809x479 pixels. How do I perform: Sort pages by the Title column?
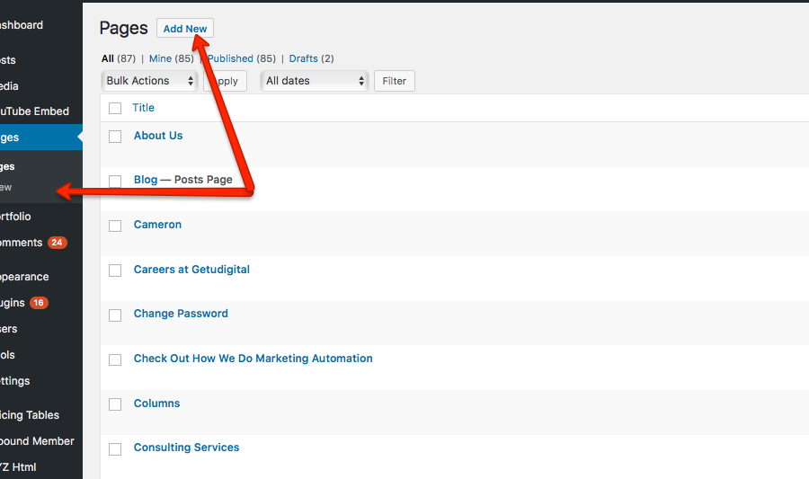(x=143, y=108)
